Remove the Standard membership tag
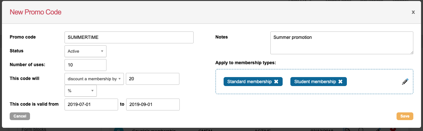The width and height of the screenshot is (423, 131). 276,82
